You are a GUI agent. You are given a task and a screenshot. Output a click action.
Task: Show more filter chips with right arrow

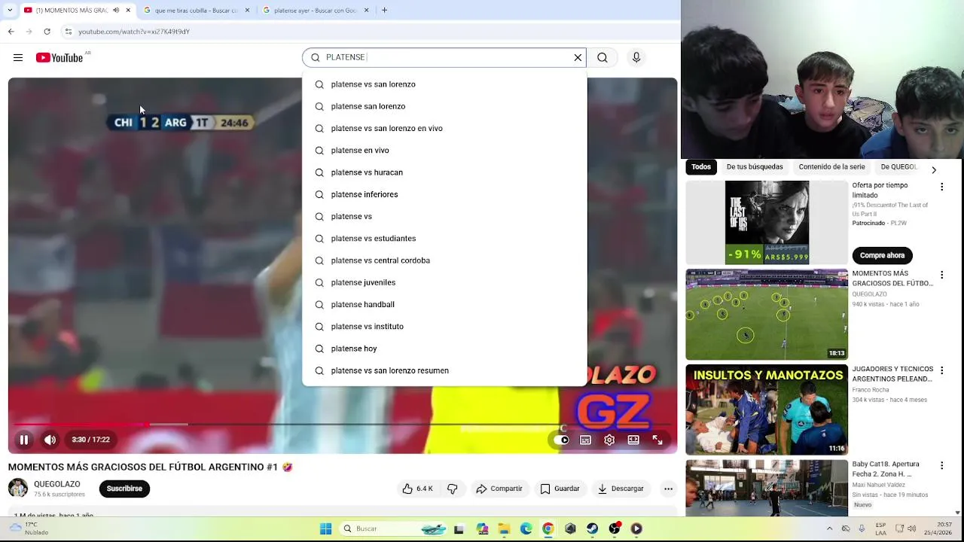click(934, 170)
